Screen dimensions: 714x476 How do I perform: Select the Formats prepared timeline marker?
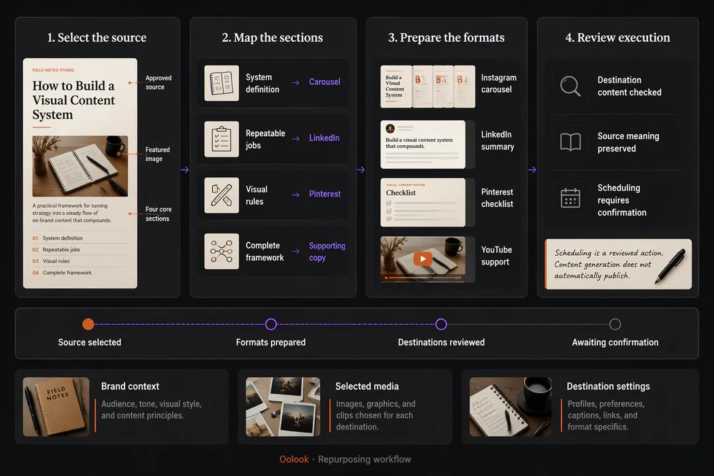click(271, 324)
